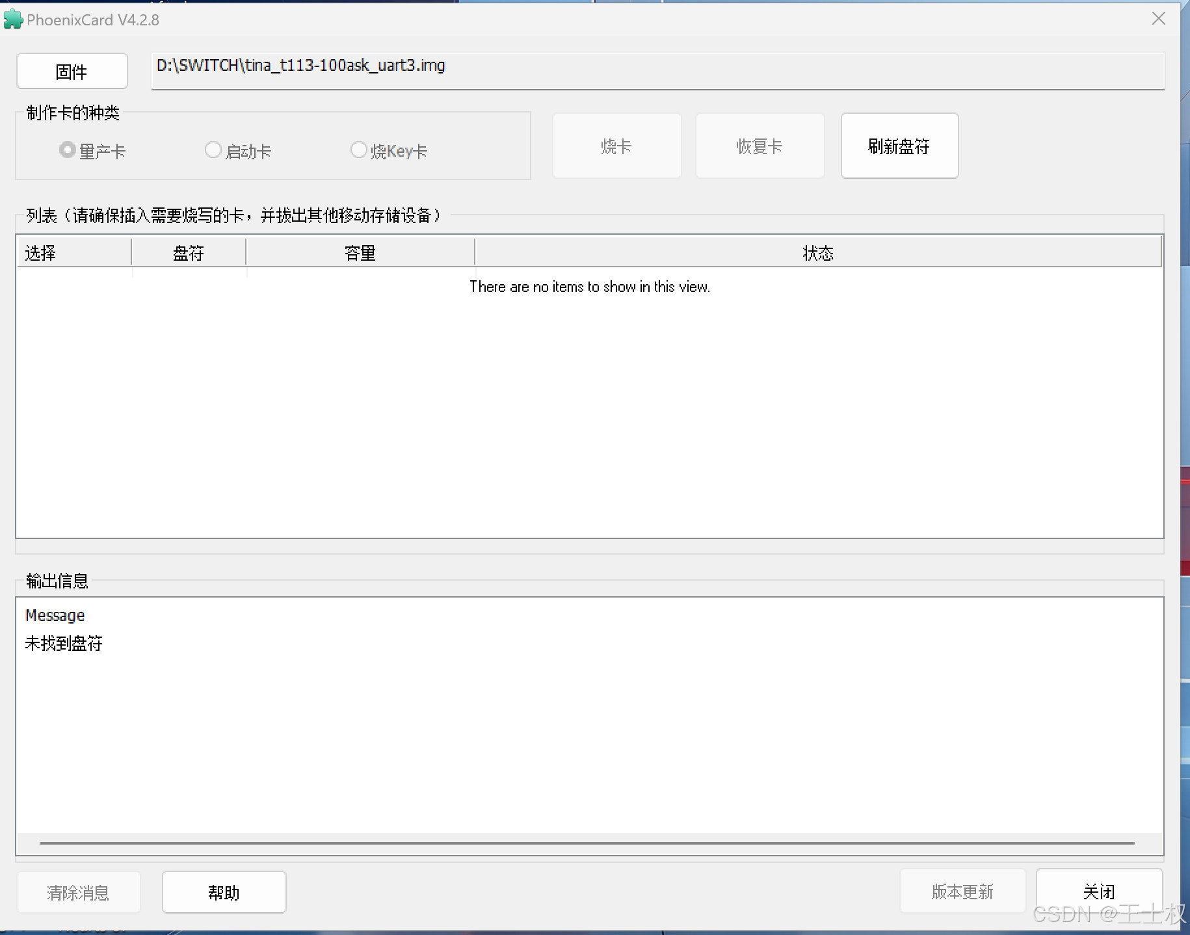Close the PhoenixCard window with the X
The image size is (1190, 935).
[x=1159, y=18]
